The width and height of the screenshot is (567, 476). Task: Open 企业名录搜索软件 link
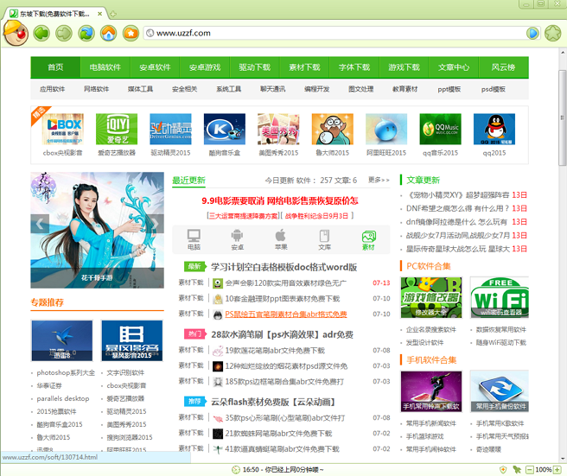coord(431,330)
